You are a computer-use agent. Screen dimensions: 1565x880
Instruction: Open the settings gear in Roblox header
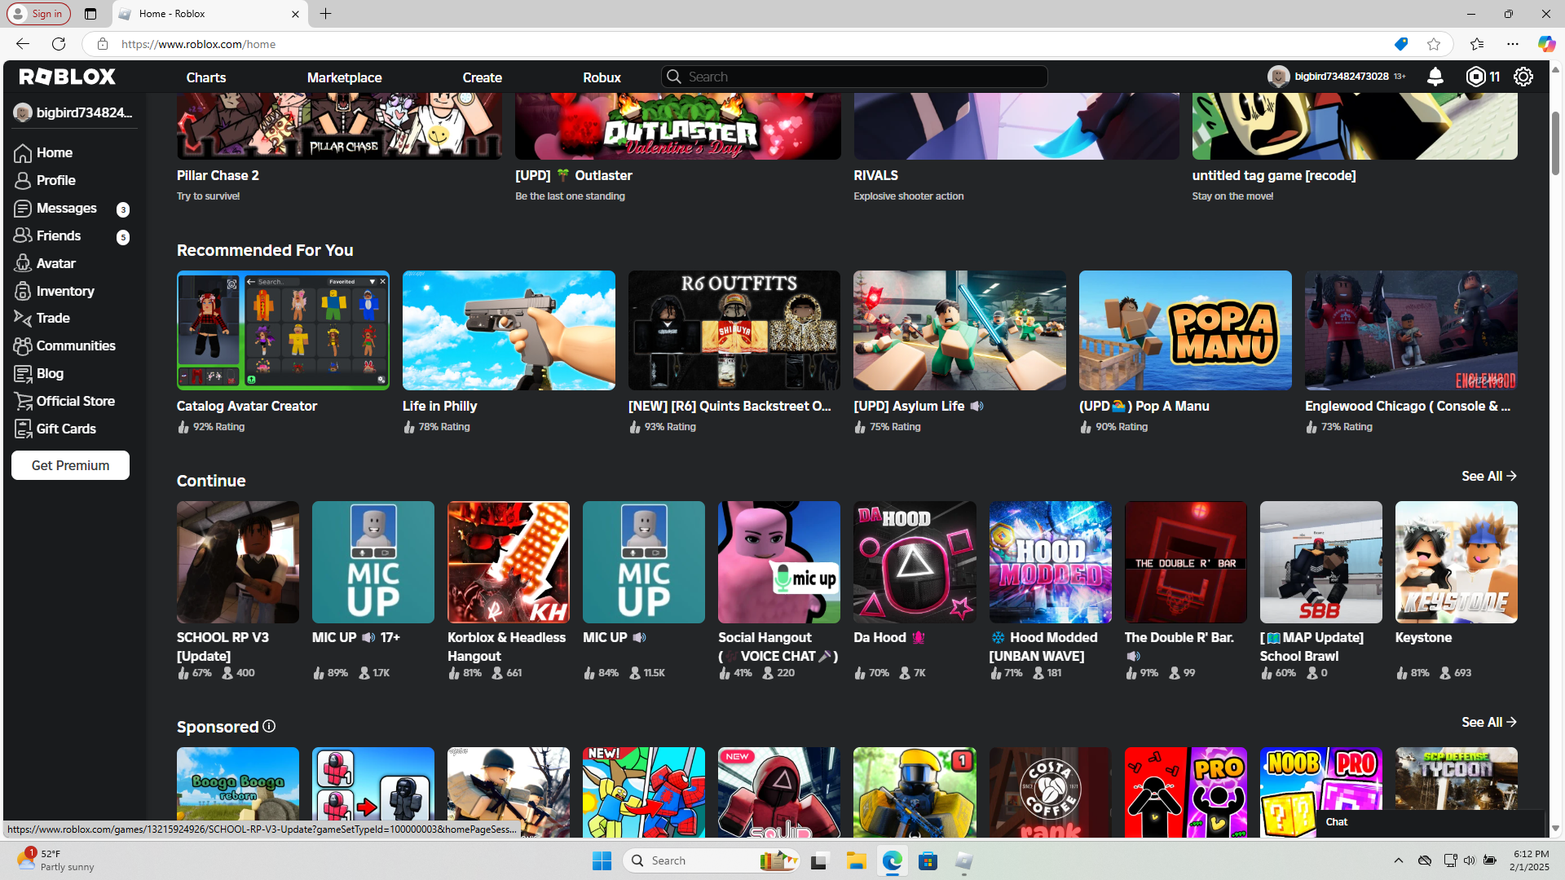[x=1523, y=77]
